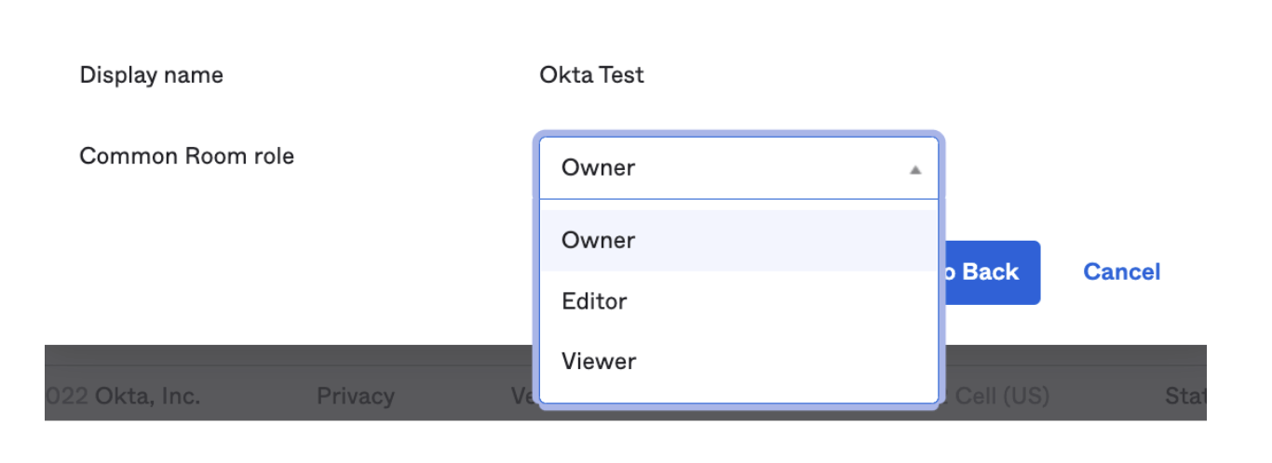Click the copyright year text in the footer
1272x463 pixels.
(x=67, y=396)
